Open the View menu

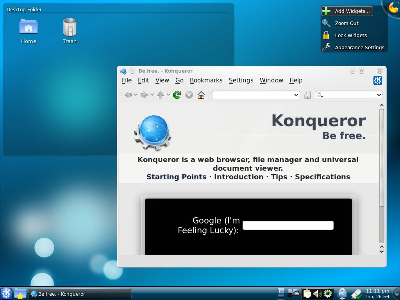162,80
